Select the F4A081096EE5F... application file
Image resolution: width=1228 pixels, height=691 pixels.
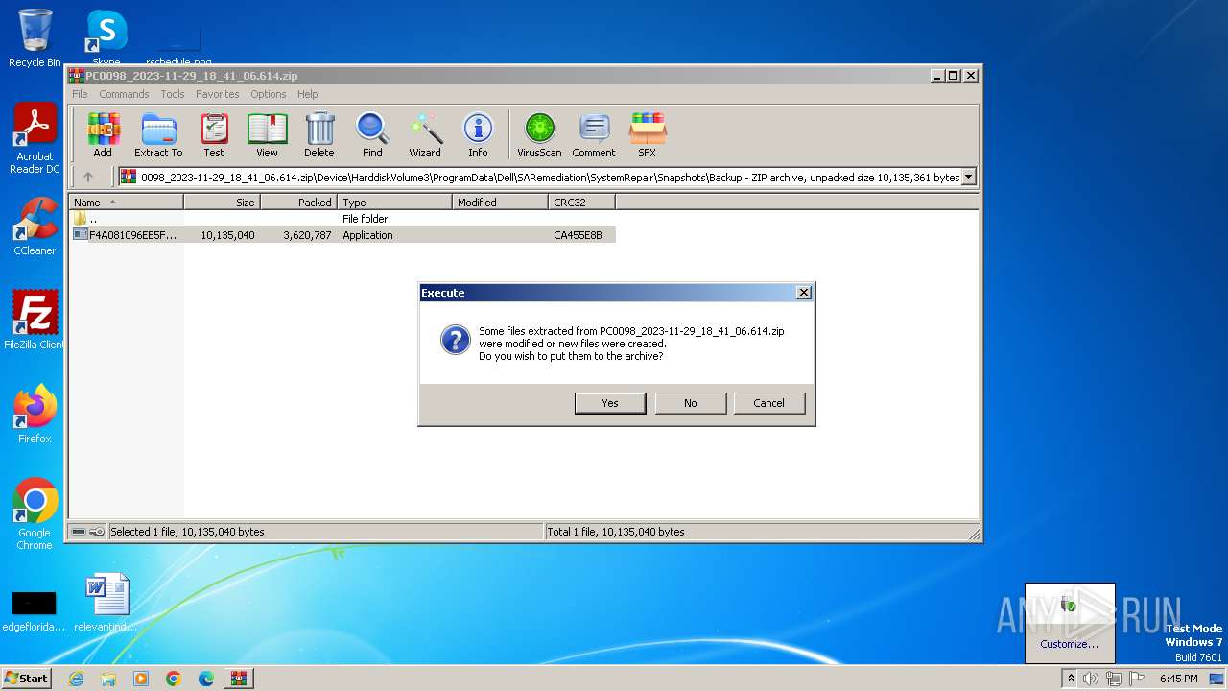point(342,235)
